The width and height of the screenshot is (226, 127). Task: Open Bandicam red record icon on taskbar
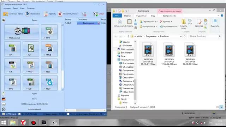click(x=34, y=122)
